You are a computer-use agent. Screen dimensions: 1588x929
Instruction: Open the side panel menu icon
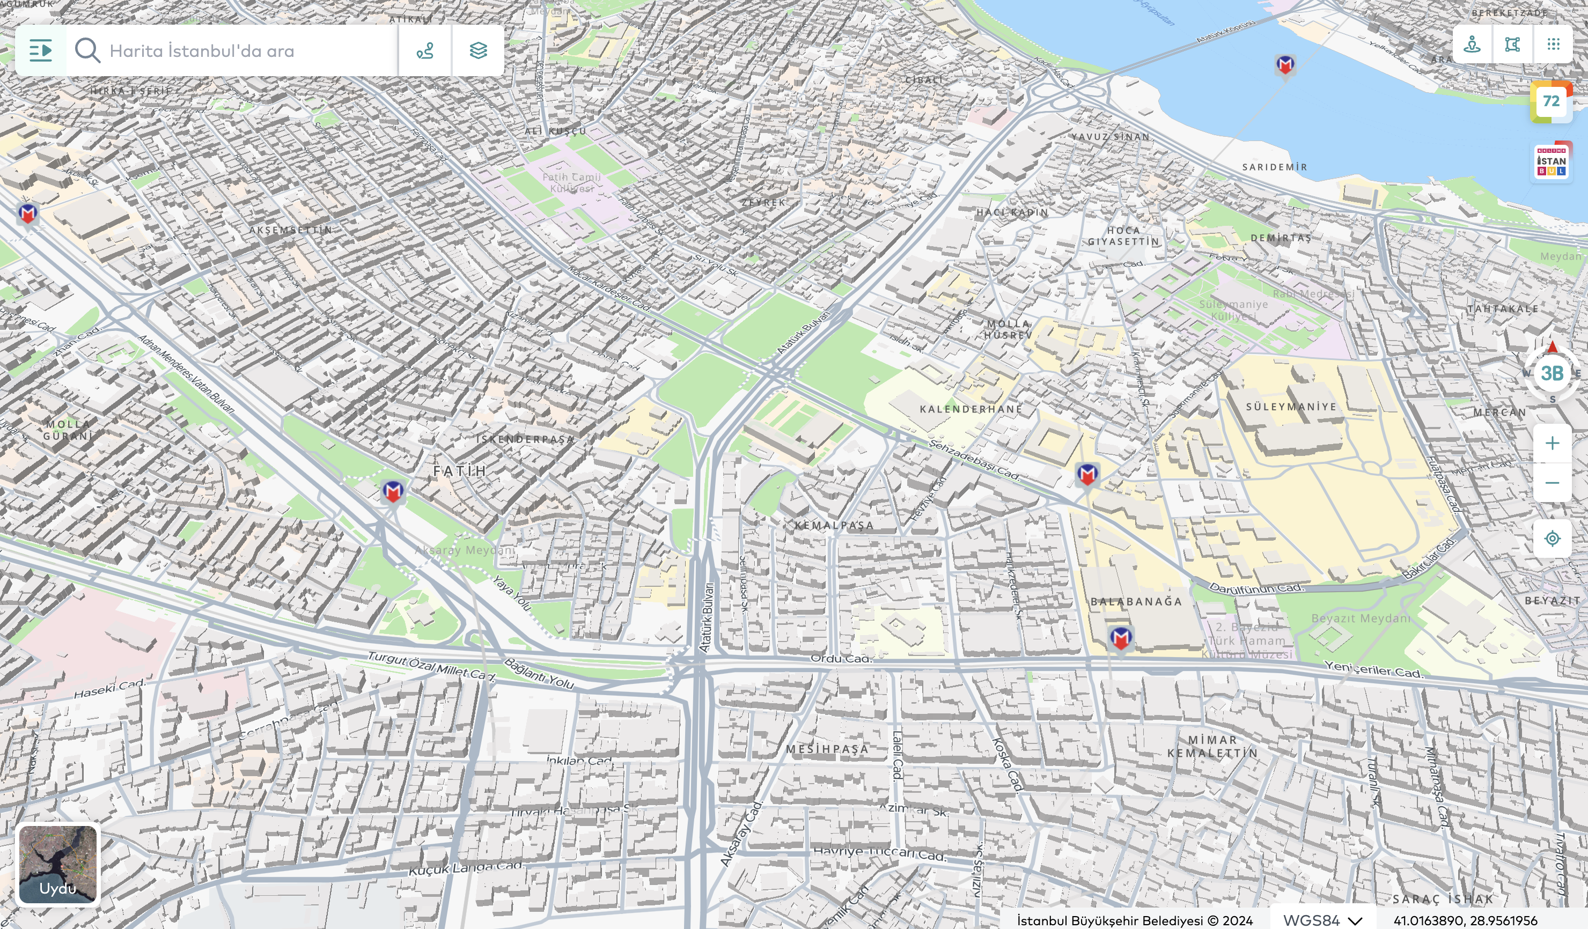(40, 50)
